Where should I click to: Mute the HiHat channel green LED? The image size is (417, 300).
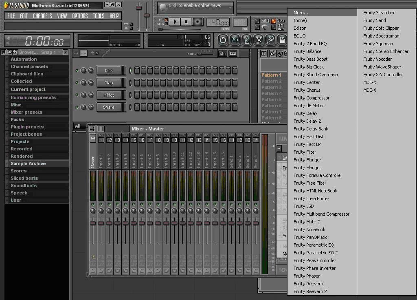click(x=77, y=95)
